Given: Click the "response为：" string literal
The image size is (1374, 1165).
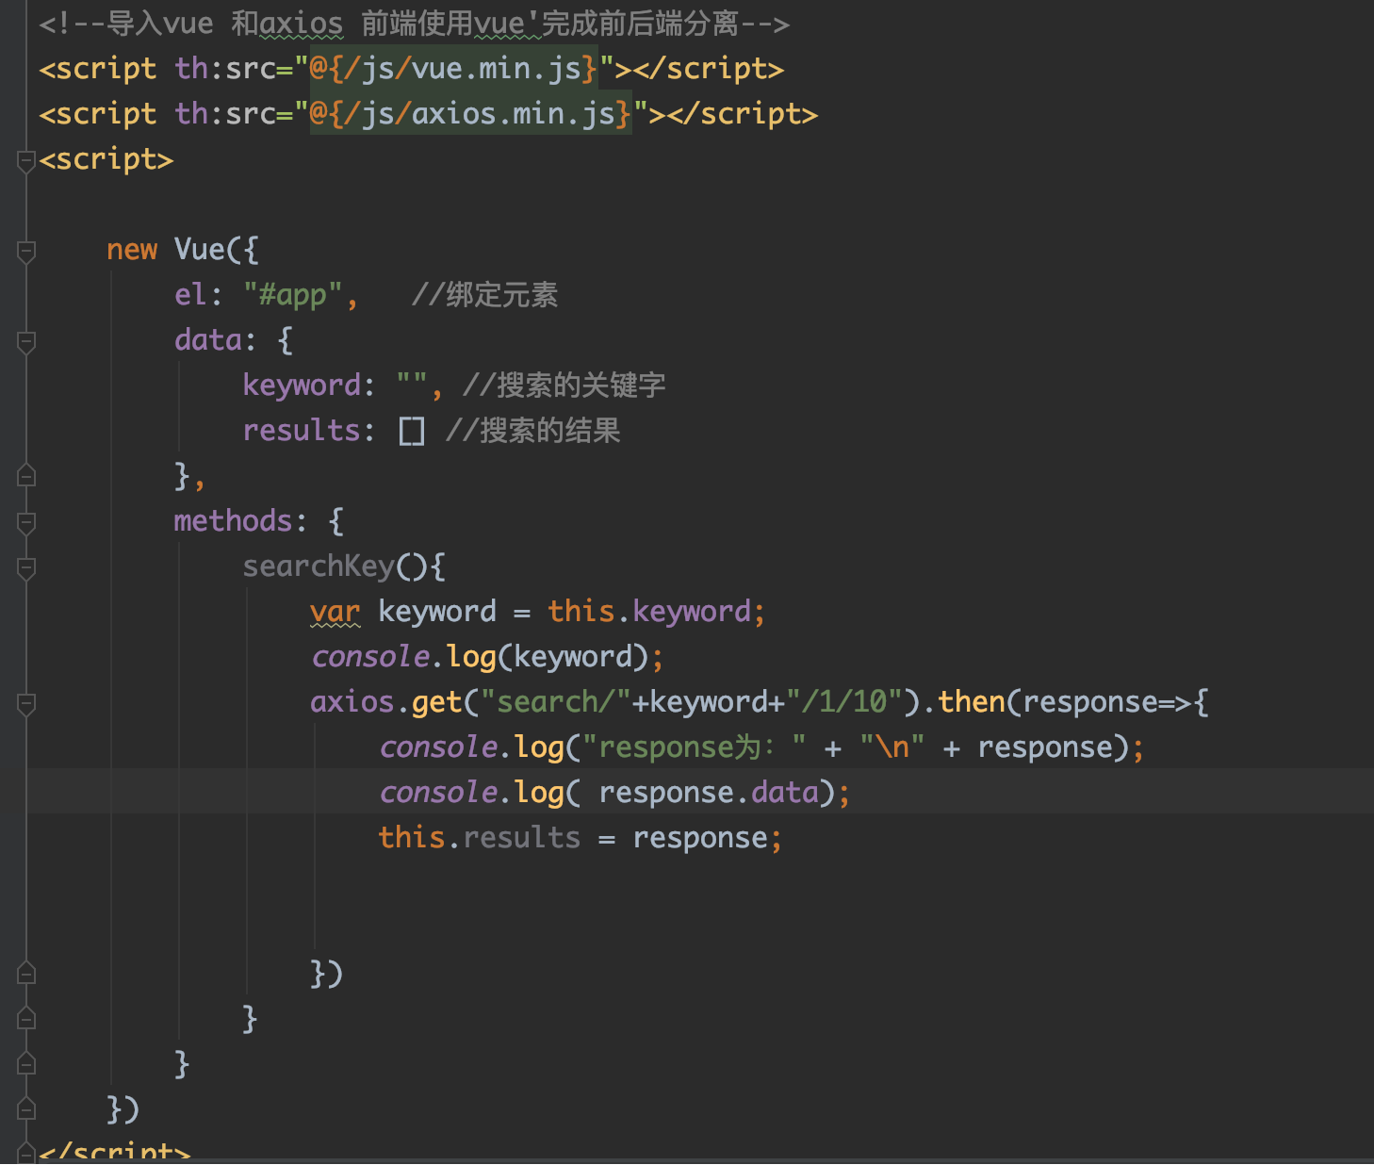Looking at the screenshot, I should (695, 747).
